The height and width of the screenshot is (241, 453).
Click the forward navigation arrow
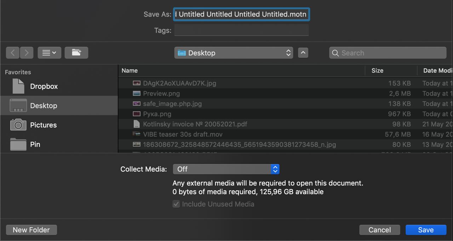pos(27,53)
